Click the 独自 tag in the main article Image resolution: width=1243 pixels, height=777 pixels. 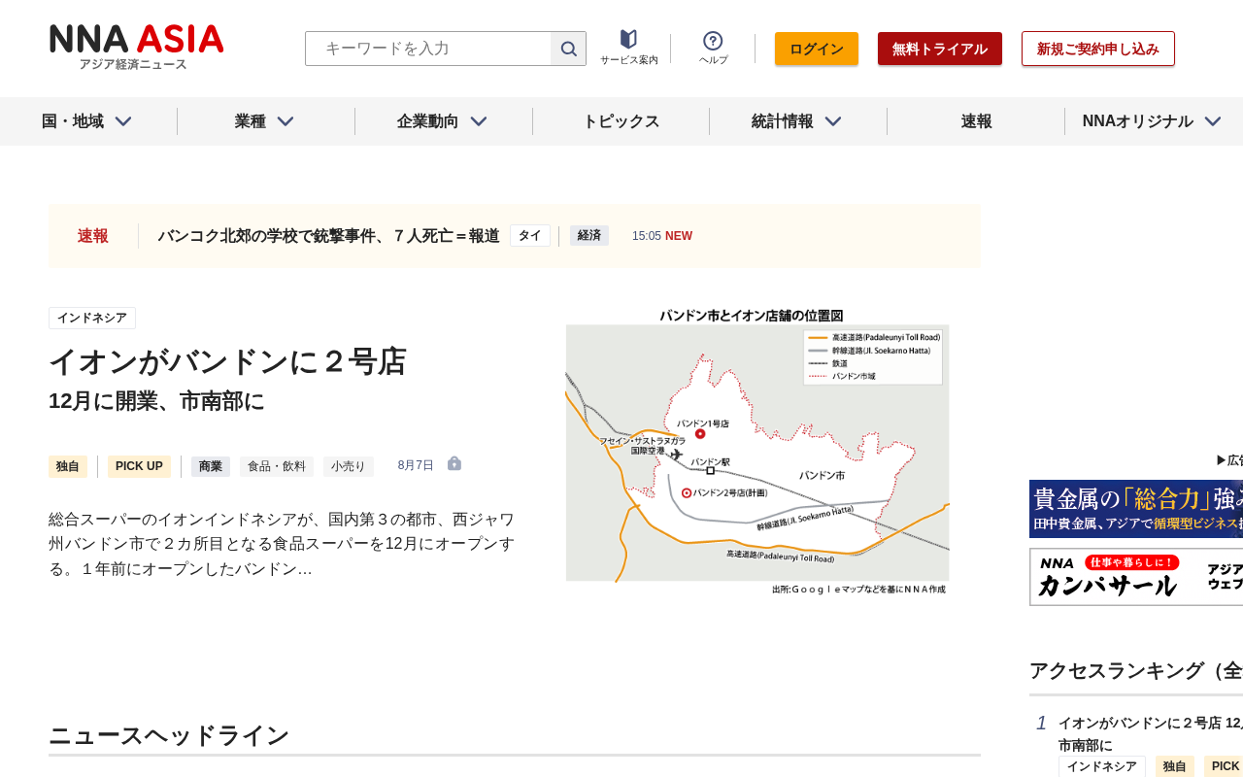(x=68, y=466)
